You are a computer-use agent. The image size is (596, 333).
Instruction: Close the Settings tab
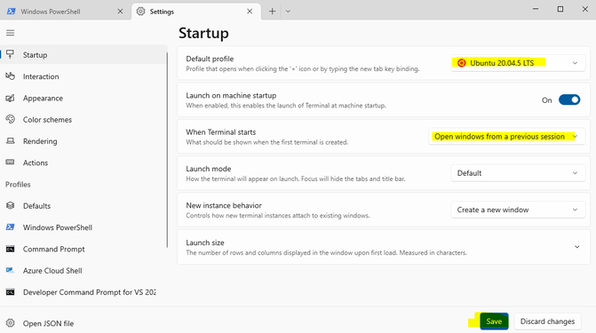(x=250, y=12)
